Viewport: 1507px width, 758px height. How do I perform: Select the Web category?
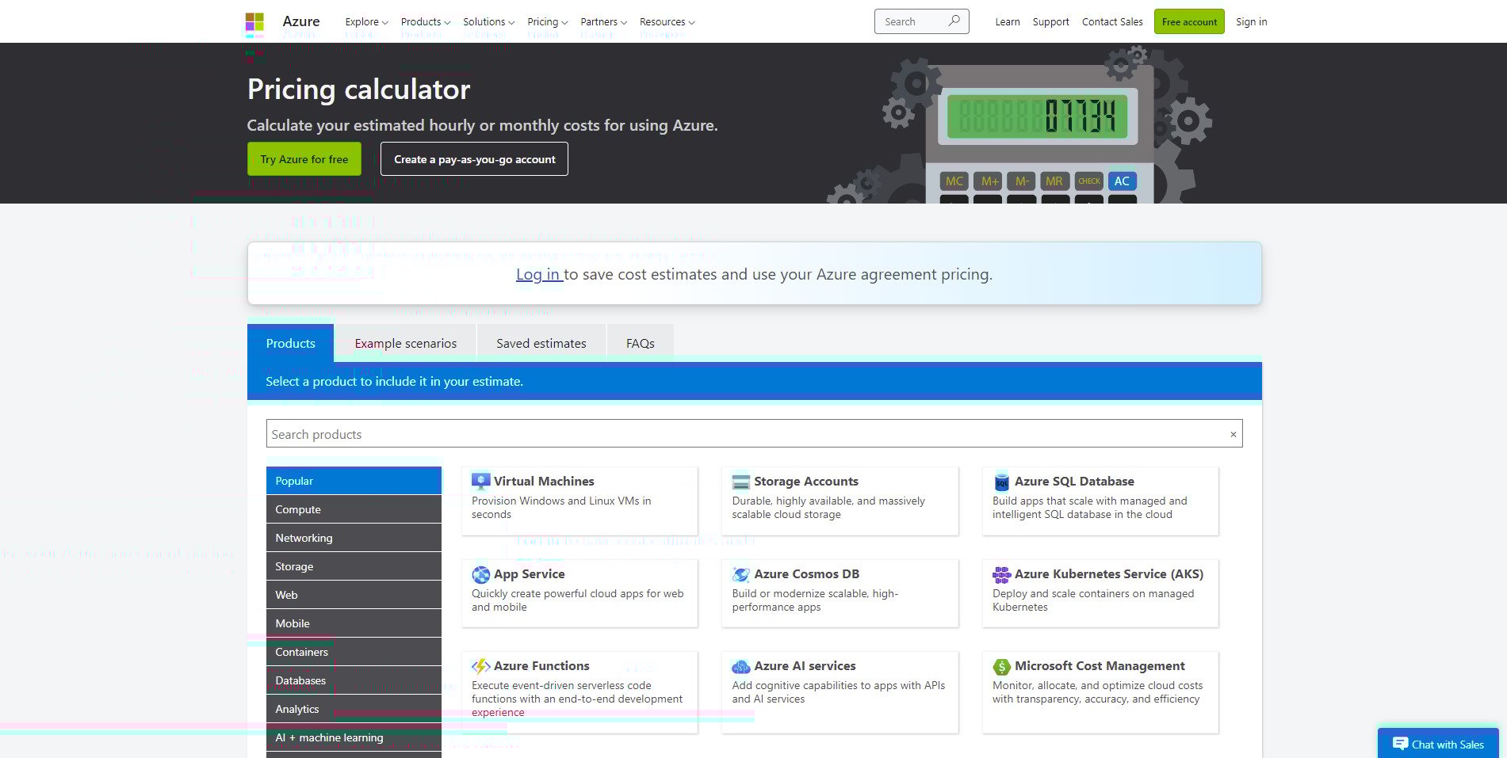[354, 595]
